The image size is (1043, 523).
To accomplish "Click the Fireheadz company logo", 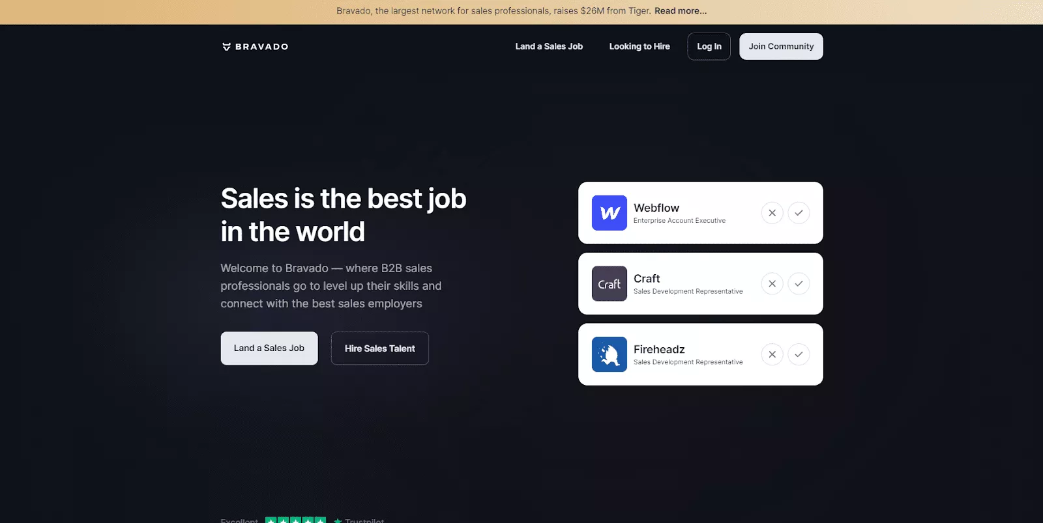I will coord(610,354).
